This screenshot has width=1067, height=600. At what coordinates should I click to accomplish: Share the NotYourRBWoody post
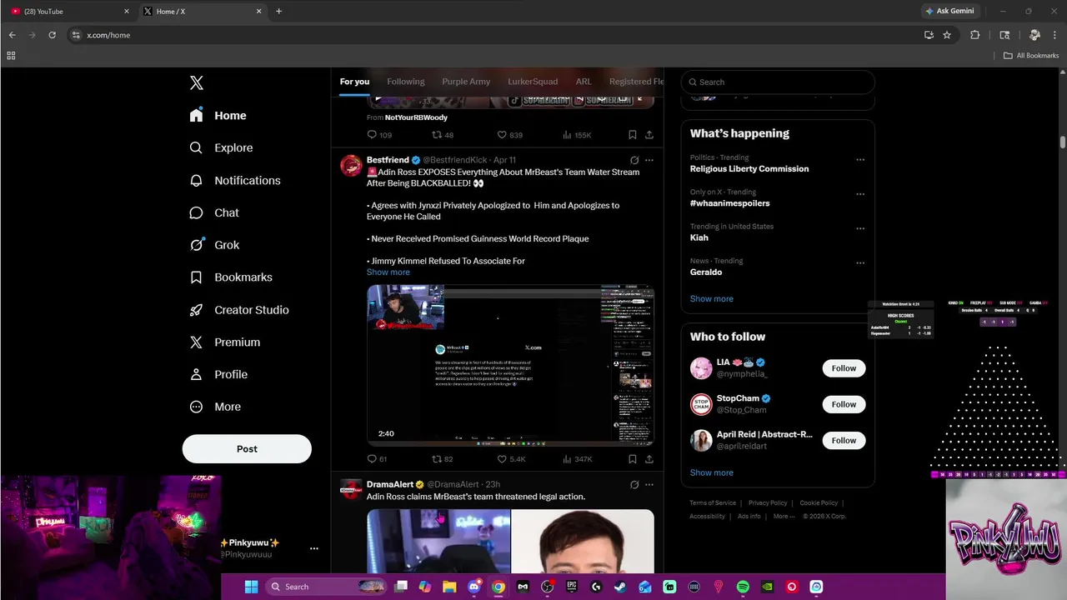[649, 135]
